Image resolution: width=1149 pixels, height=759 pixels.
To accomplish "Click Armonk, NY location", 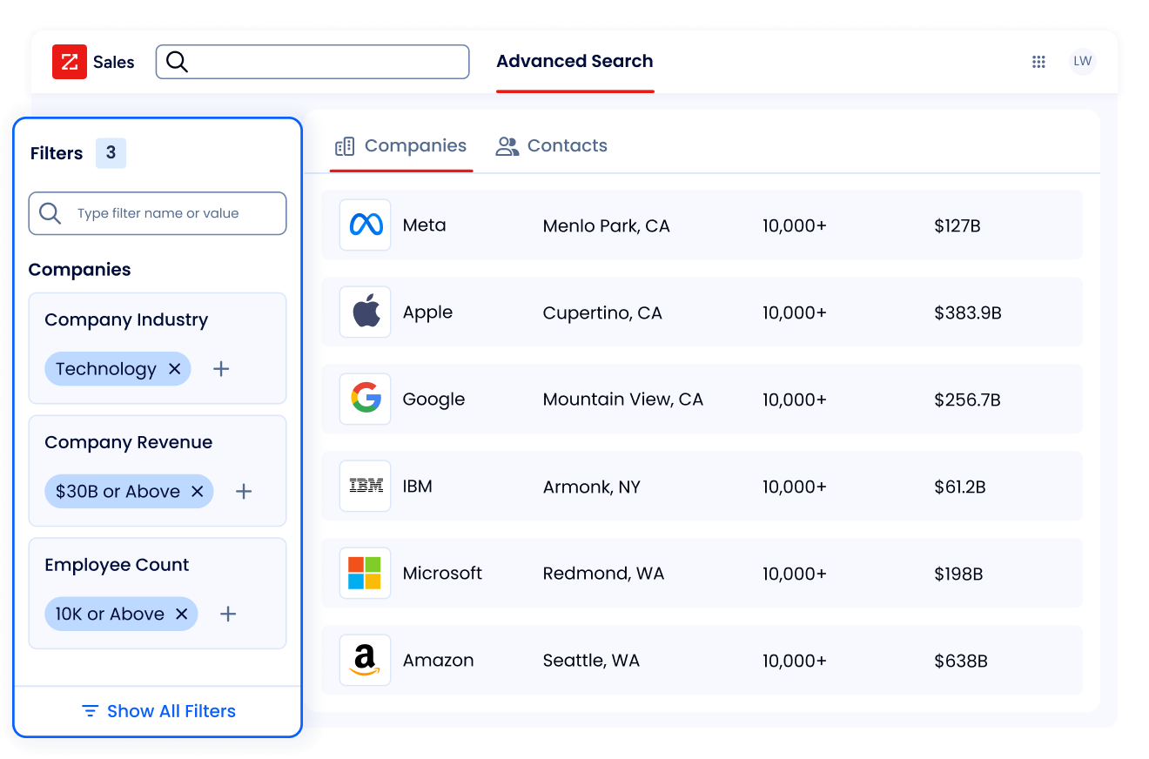I will coord(592,487).
